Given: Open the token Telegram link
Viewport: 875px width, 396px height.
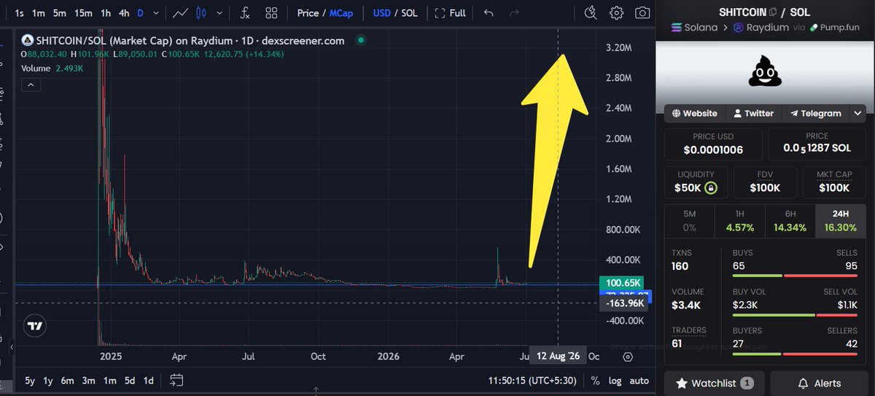Looking at the screenshot, I should [x=816, y=113].
